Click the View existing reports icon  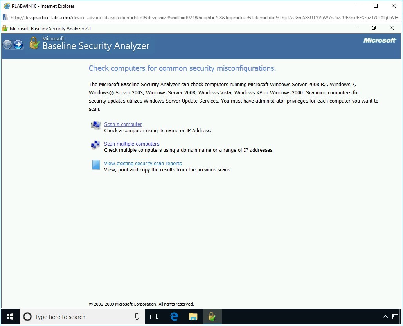coord(96,165)
